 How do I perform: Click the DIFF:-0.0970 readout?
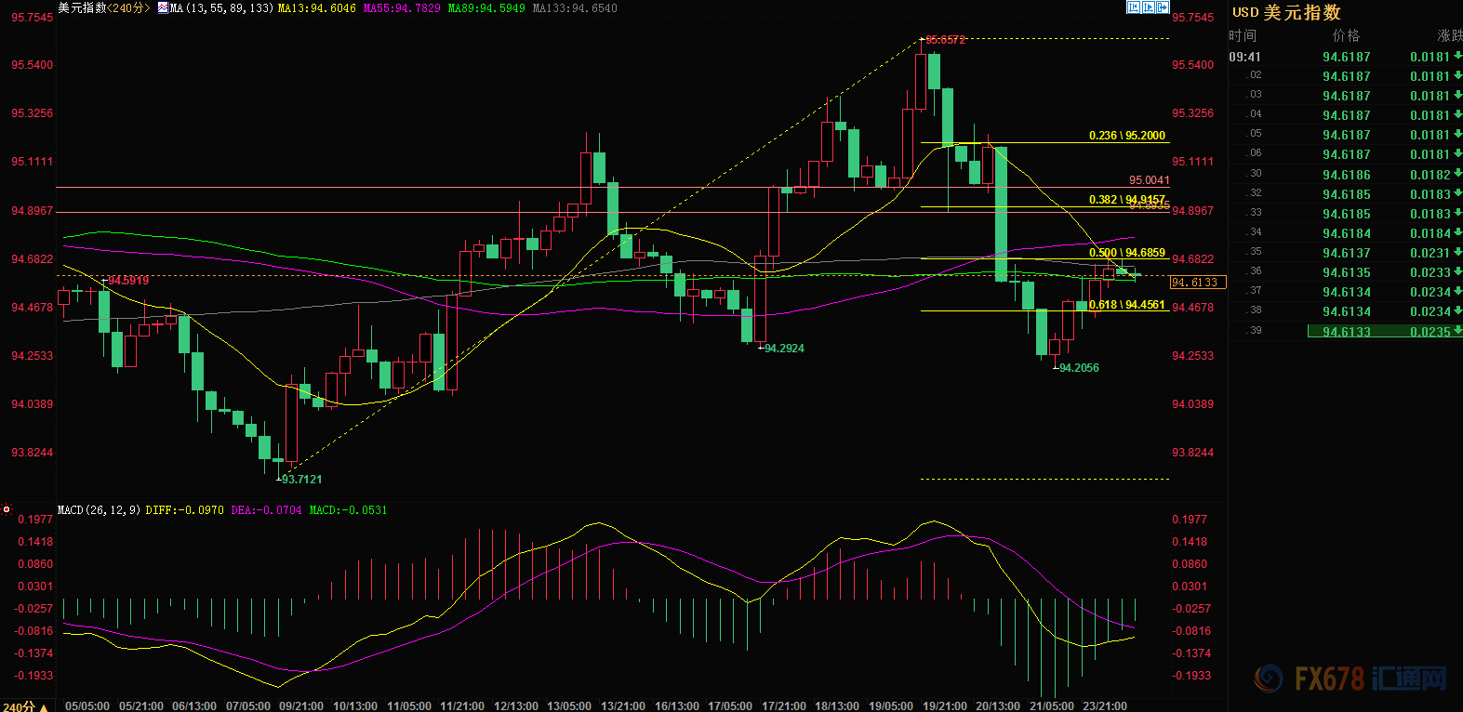click(184, 510)
